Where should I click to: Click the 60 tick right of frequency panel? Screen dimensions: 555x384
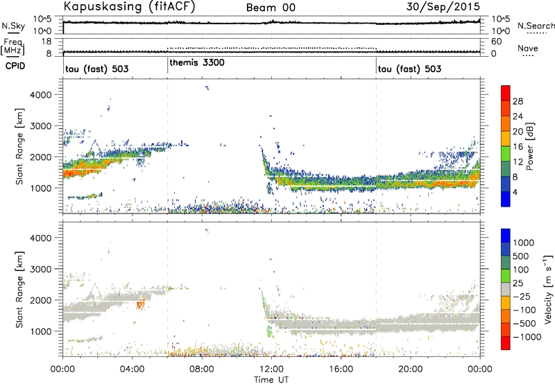496,42
